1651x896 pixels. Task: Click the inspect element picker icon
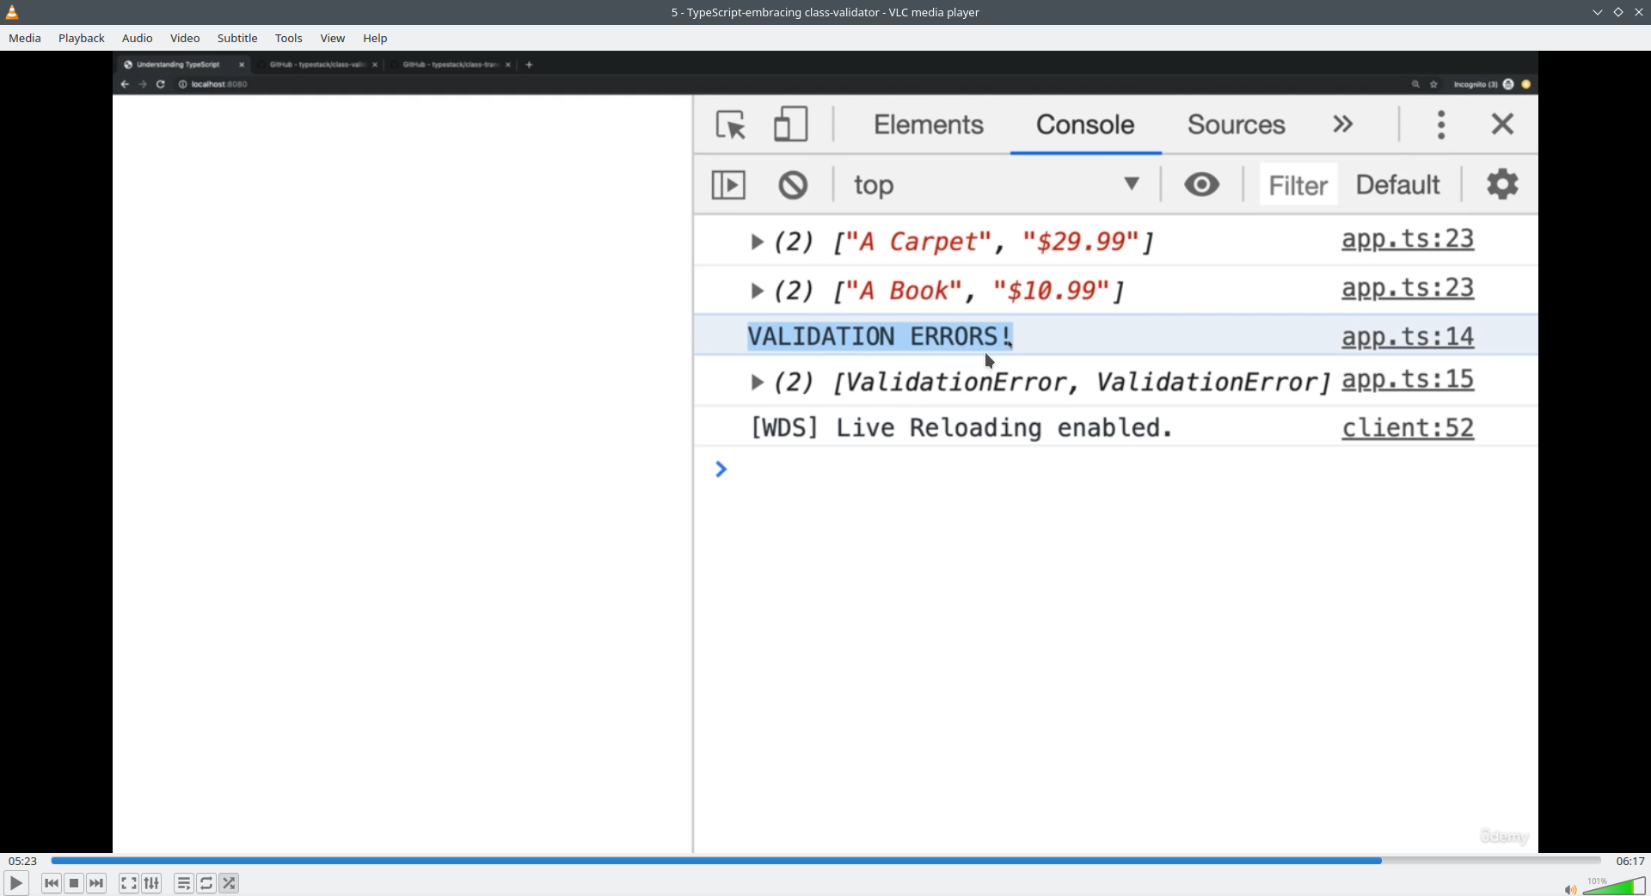coord(732,126)
